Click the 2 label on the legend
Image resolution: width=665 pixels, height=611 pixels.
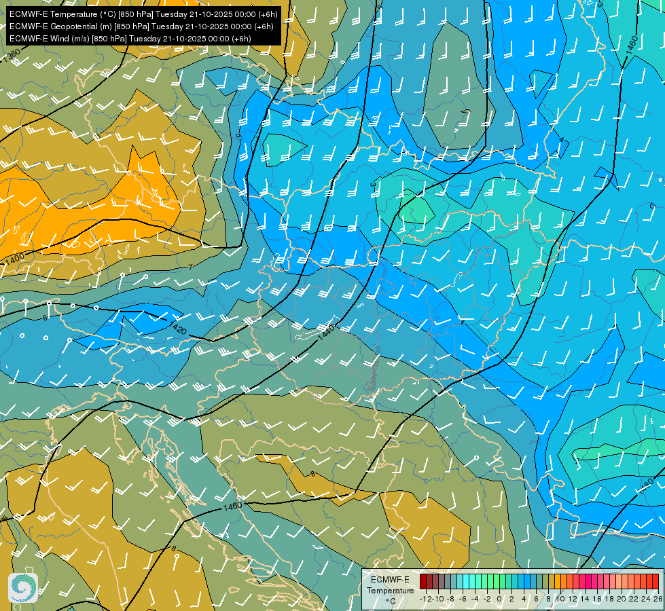tap(511, 599)
